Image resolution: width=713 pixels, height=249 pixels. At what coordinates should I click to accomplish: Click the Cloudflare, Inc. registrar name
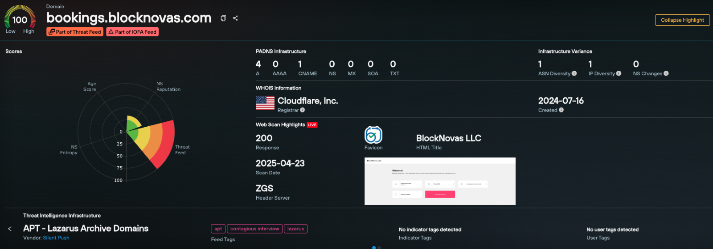(x=307, y=101)
